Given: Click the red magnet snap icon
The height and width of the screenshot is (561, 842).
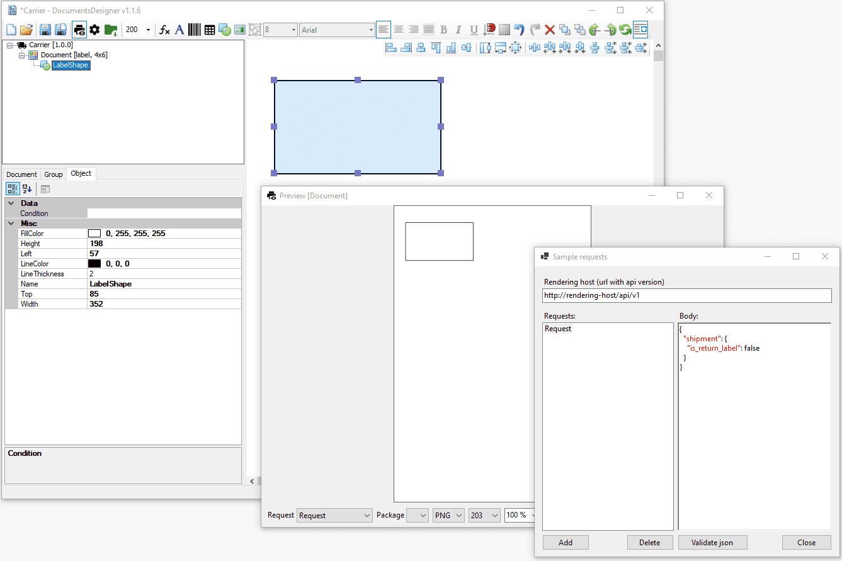Looking at the screenshot, I should (x=489, y=30).
